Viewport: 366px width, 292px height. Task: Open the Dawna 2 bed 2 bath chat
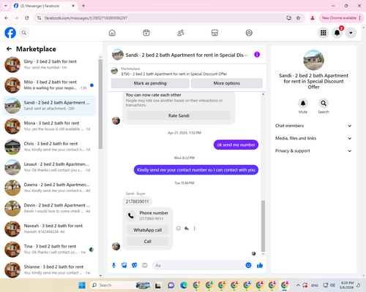coord(49,188)
